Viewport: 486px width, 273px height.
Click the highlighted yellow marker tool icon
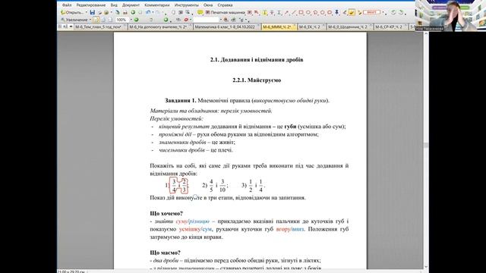(352, 12)
